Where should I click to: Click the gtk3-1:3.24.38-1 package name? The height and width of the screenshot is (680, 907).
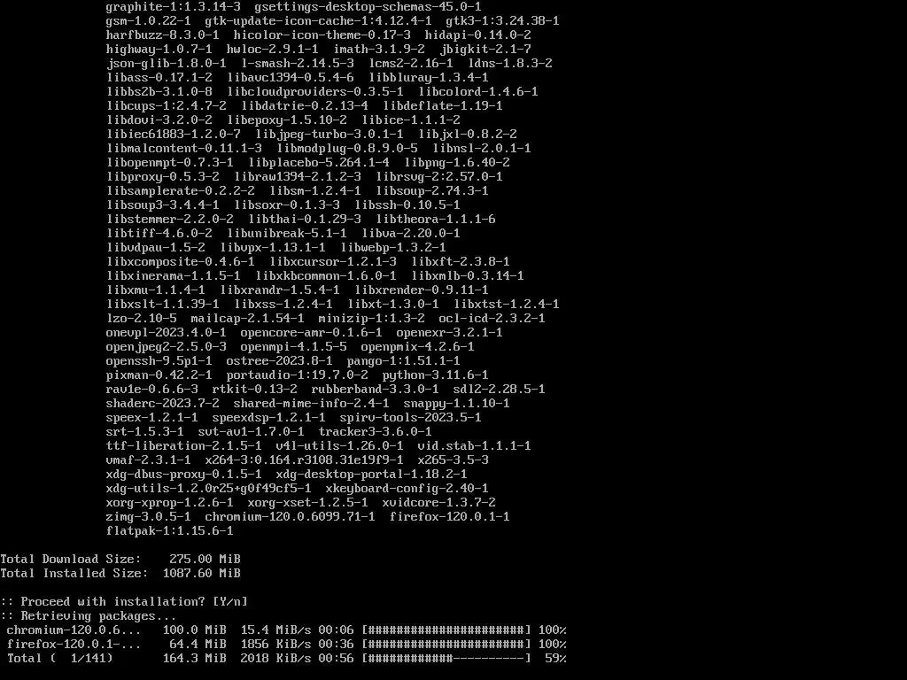[503, 21]
